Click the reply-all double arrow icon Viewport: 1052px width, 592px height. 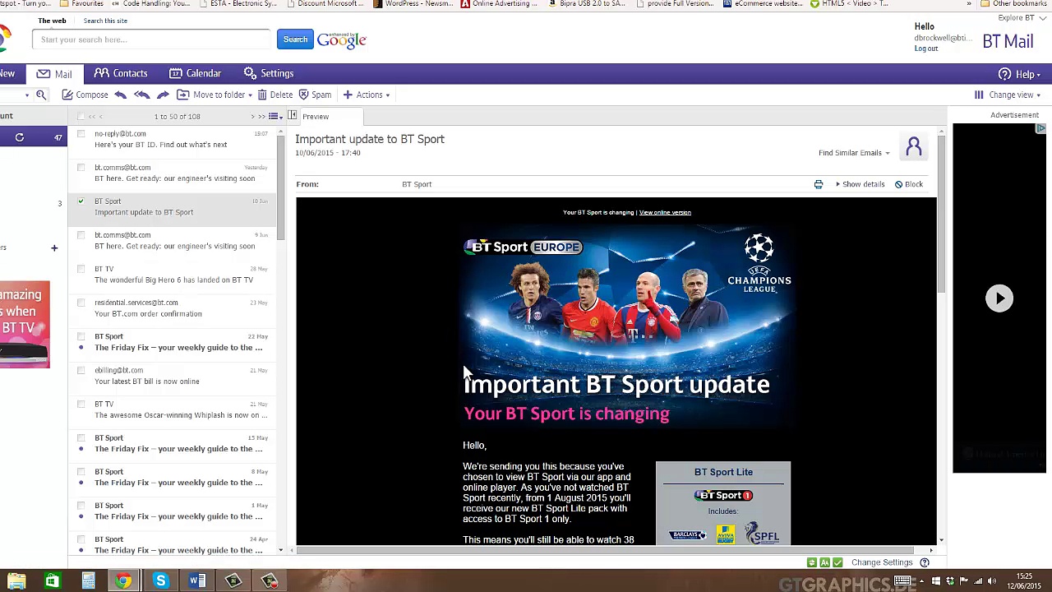coord(141,95)
